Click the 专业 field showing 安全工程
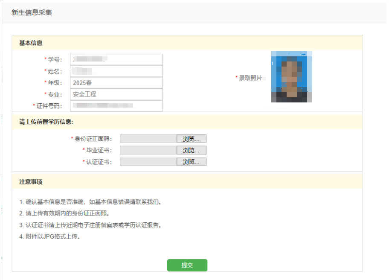This screenshot has width=389, height=280. coord(116,94)
